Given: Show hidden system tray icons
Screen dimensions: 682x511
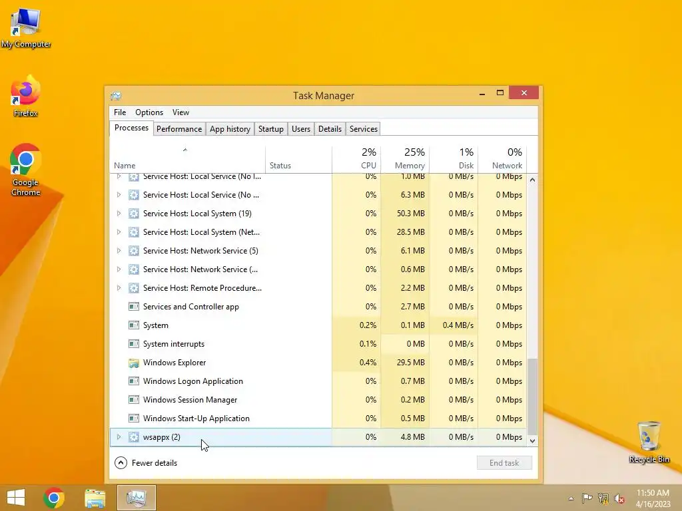Looking at the screenshot, I should 571,498.
